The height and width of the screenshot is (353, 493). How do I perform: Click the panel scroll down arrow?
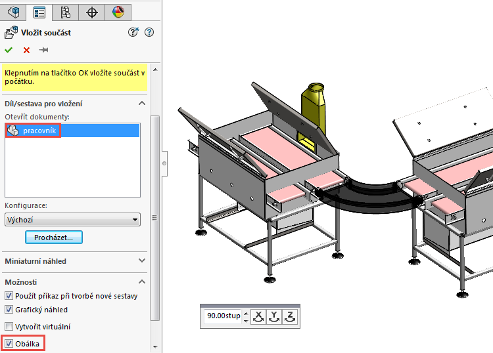coord(155,346)
